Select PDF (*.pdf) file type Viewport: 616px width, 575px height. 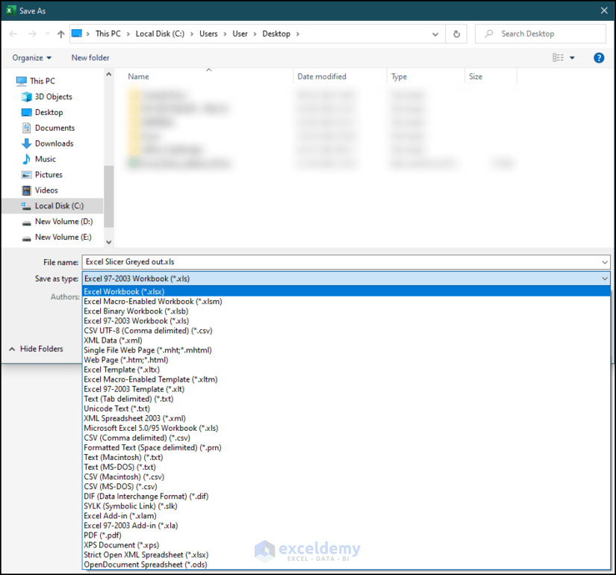coord(346,535)
